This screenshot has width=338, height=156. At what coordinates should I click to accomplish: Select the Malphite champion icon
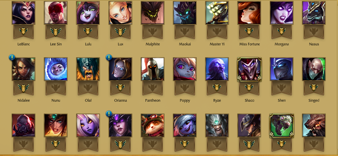tap(153, 13)
